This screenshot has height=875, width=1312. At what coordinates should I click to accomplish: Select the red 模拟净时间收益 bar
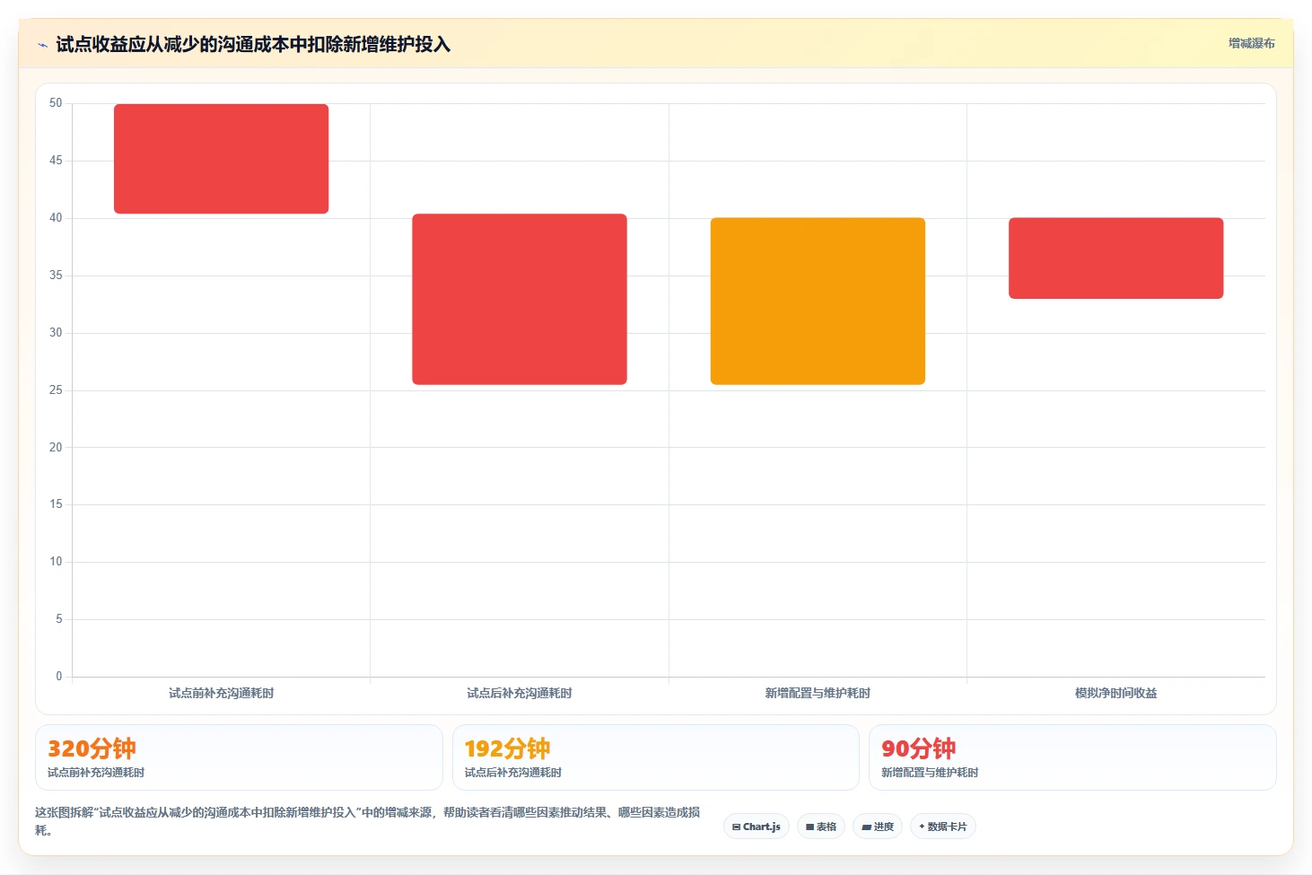point(1115,258)
